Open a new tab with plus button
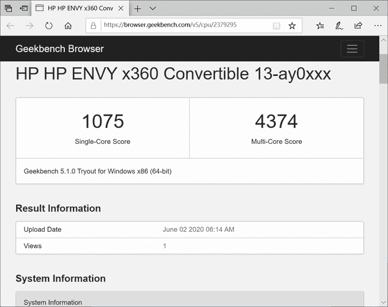388x307 pixels. pos(138,9)
